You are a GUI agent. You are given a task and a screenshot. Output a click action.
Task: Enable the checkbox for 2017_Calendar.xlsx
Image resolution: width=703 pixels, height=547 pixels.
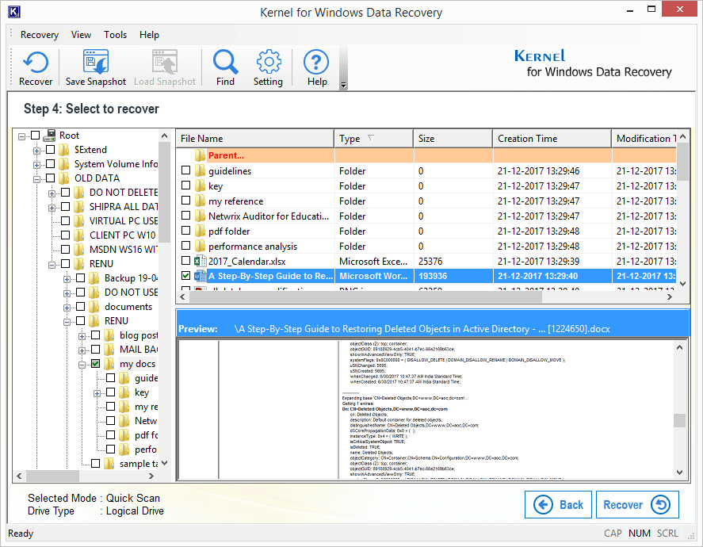pyautogui.click(x=185, y=261)
